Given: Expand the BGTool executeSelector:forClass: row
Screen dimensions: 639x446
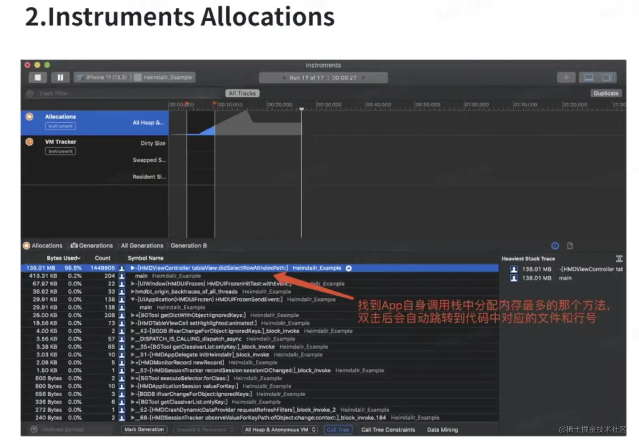Looking at the screenshot, I should (x=133, y=378).
